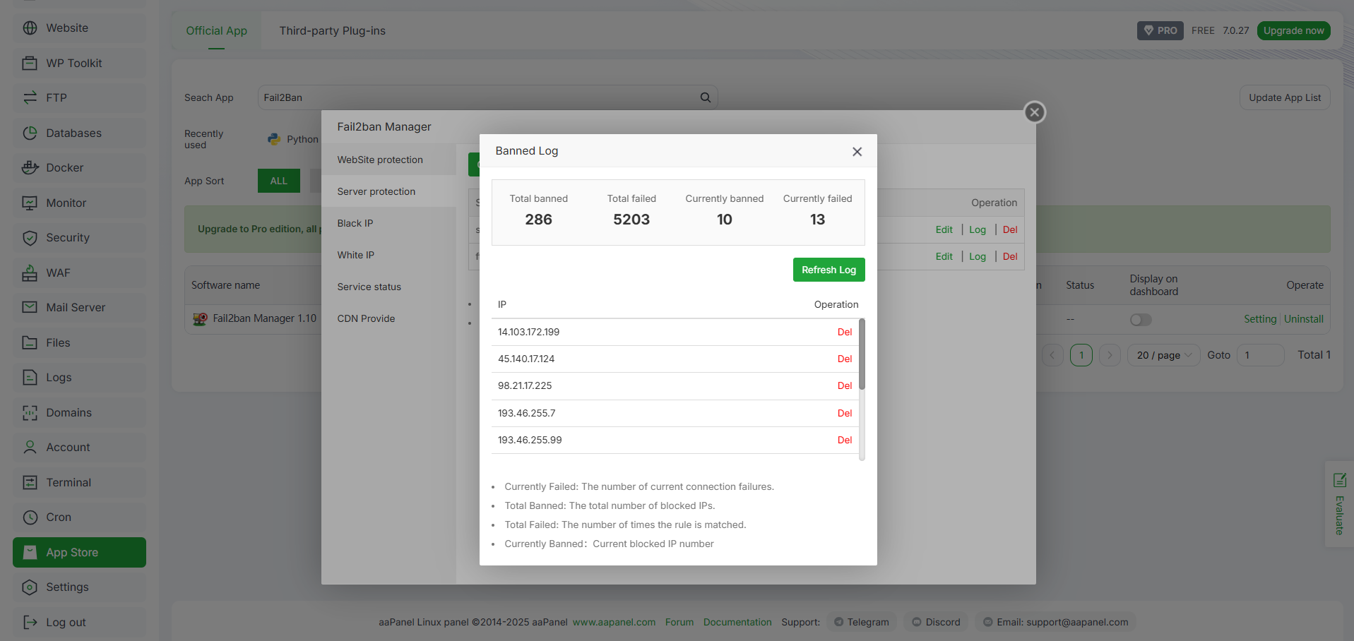The image size is (1354, 641).
Task: Go to next page arrow
Action: [x=1110, y=355]
